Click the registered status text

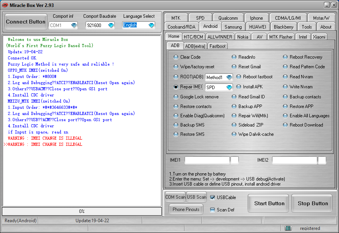pyautogui.click(x=310, y=228)
